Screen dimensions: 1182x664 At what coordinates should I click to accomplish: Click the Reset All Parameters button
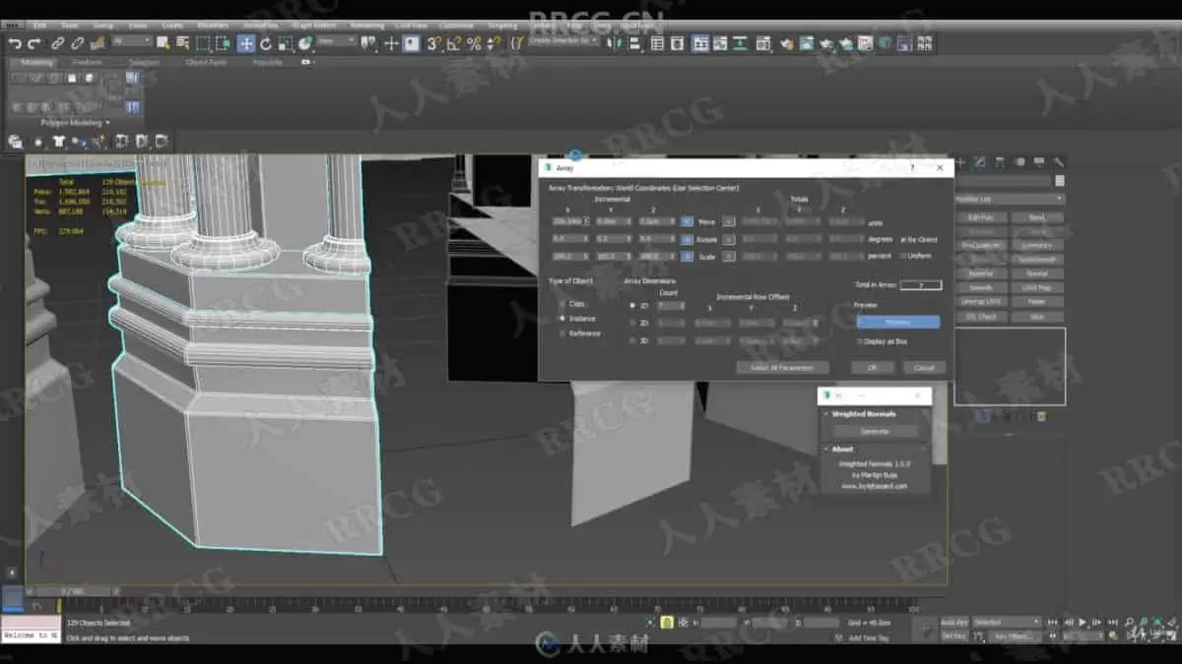point(782,367)
